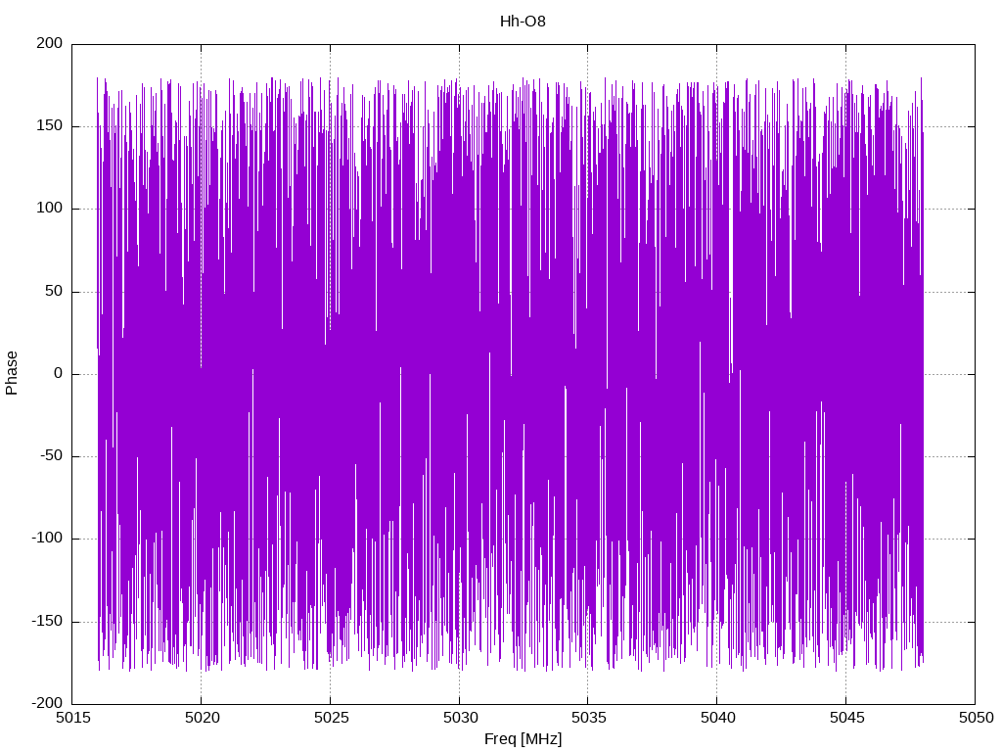Click the y-axis tick label 150
Screen dimensions: 1002x752
click(x=50, y=126)
